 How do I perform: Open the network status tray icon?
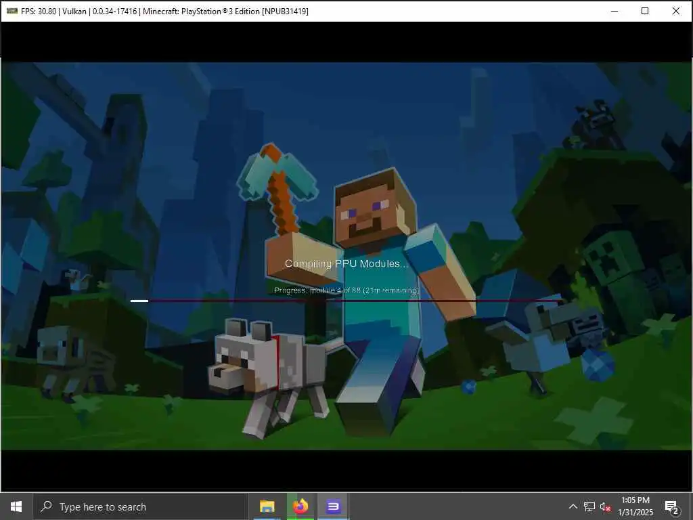tap(589, 506)
